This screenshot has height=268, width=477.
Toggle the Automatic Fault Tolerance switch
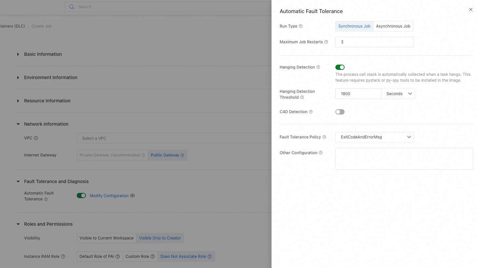81,196
